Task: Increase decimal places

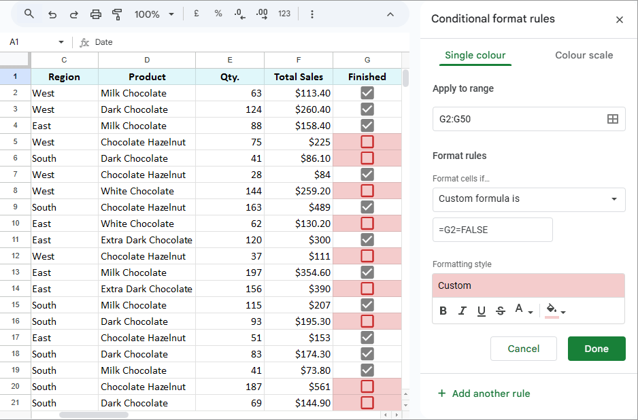Action: point(262,14)
